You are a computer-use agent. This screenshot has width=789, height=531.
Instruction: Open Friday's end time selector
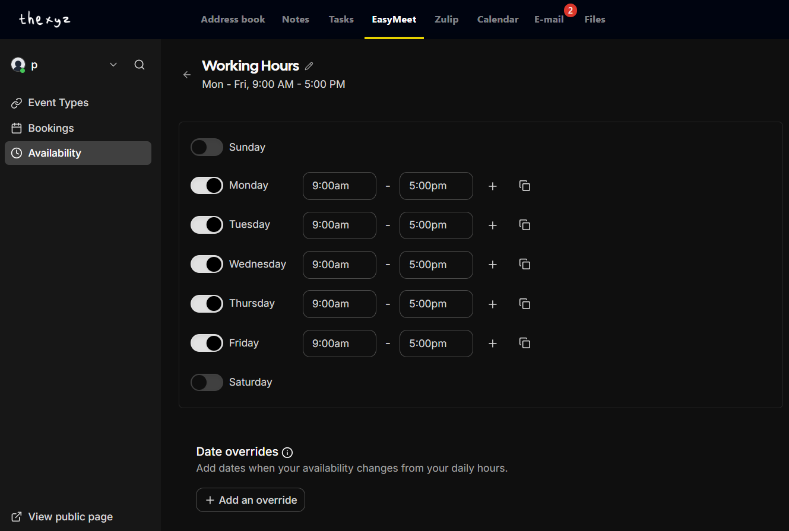click(x=436, y=343)
